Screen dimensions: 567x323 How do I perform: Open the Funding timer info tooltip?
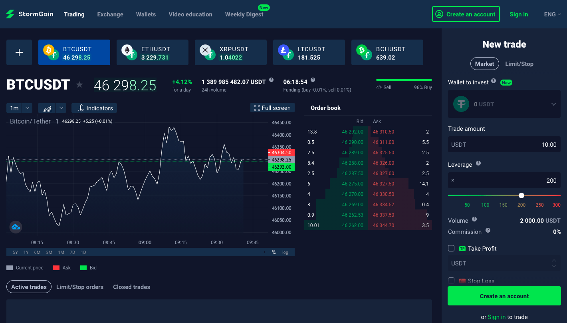(x=313, y=80)
